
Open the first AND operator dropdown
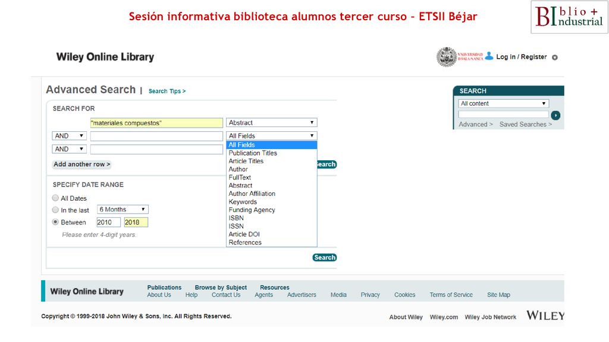click(69, 136)
